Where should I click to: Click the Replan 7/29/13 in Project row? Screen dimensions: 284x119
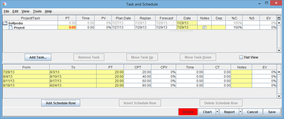(x=145, y=27)
